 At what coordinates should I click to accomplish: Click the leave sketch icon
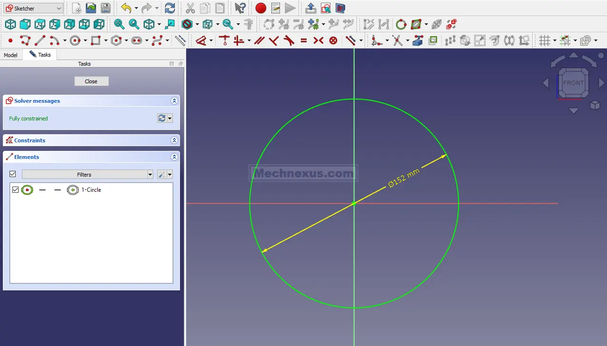click(x=310, y=8)
